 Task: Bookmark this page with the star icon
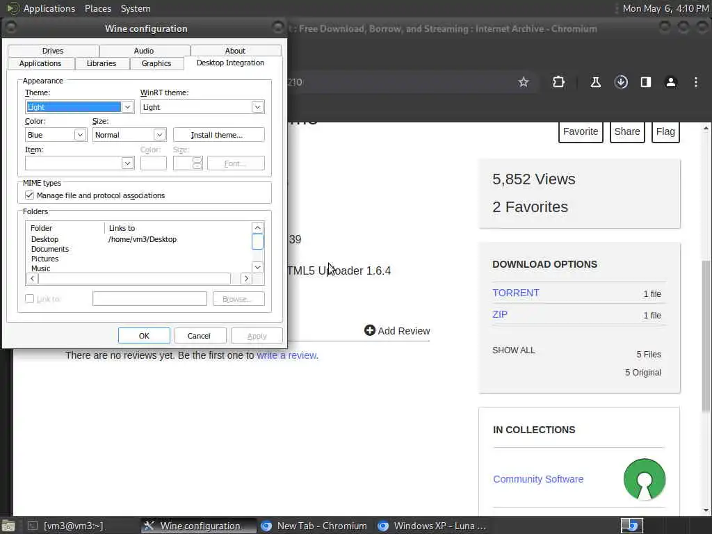point(523,82)
